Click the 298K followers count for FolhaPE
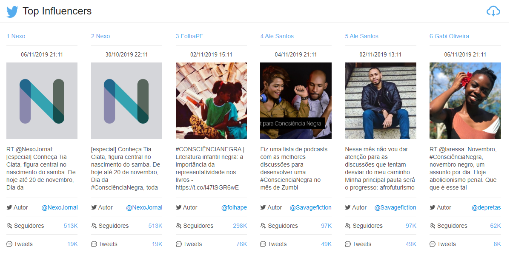The width and height of the screenshot is (510, 255). pos(240,226)
